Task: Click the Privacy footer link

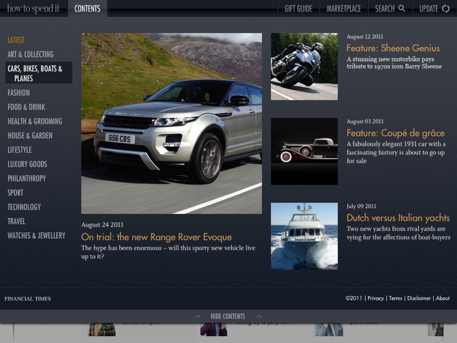Action: pos(375,298)
